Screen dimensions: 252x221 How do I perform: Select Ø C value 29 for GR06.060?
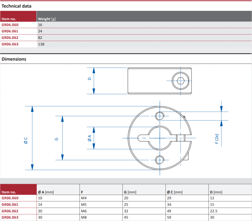[169, 198]
